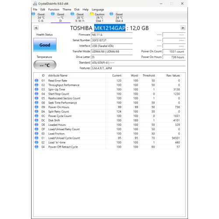Switch to the D: disk tab
219x219 pixels.
60,18
